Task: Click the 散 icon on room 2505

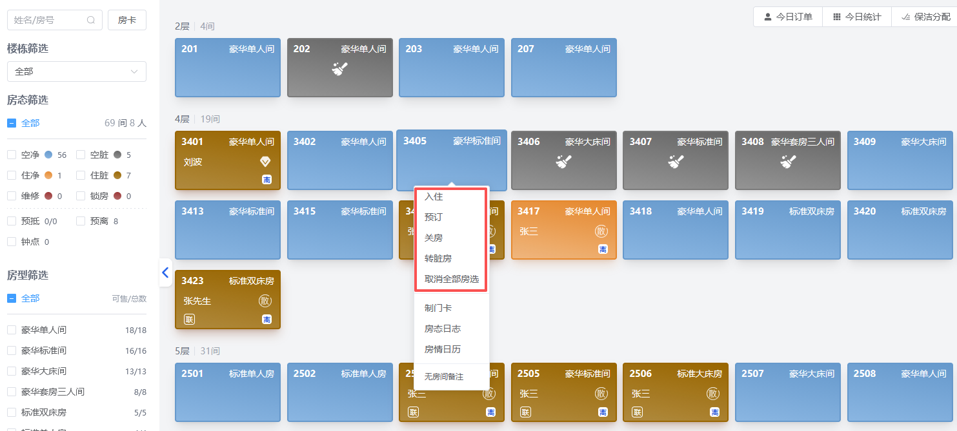Action: 601,394
